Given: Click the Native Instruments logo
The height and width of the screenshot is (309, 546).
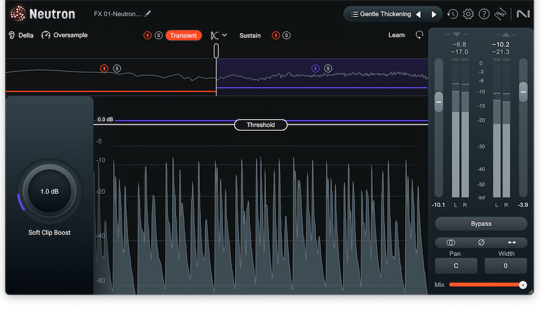Looking at the screenshot, I should [x=523, y=14].
